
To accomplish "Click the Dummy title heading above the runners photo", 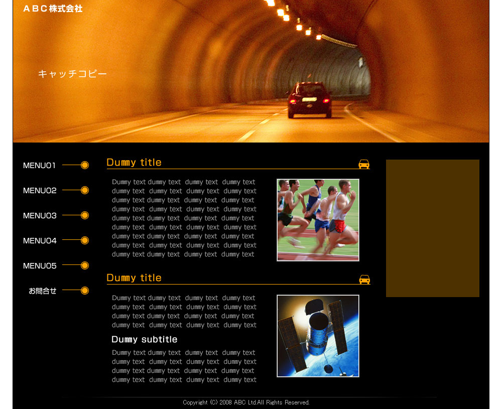I will tap(134, 163).
